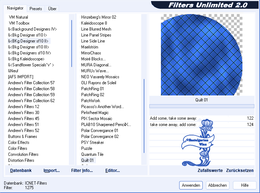Select Distortion Filters category
Screen dimensions: 260x193
21,160
